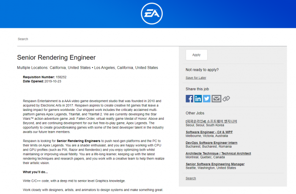This screenshot has height=194, width=296.
Task: Share this job on Facebook
Action: [x=189, y=99]
